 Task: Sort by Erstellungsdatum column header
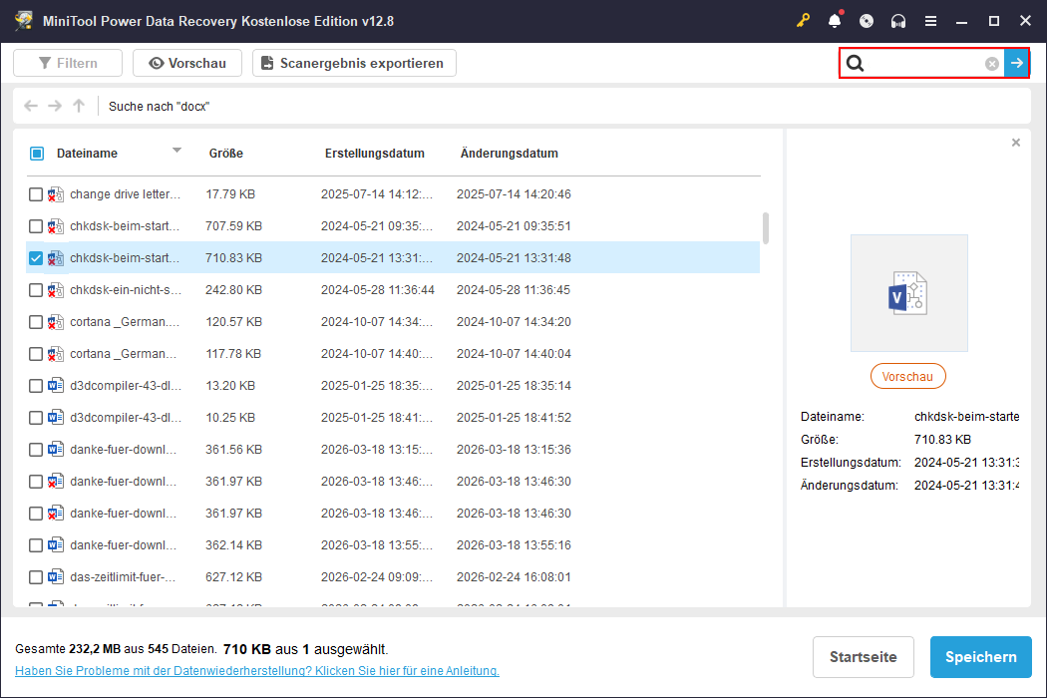pos(375,153)
